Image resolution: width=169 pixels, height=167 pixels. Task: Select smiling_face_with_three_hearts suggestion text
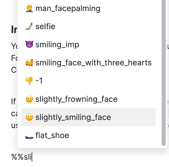tap(93, 63)
